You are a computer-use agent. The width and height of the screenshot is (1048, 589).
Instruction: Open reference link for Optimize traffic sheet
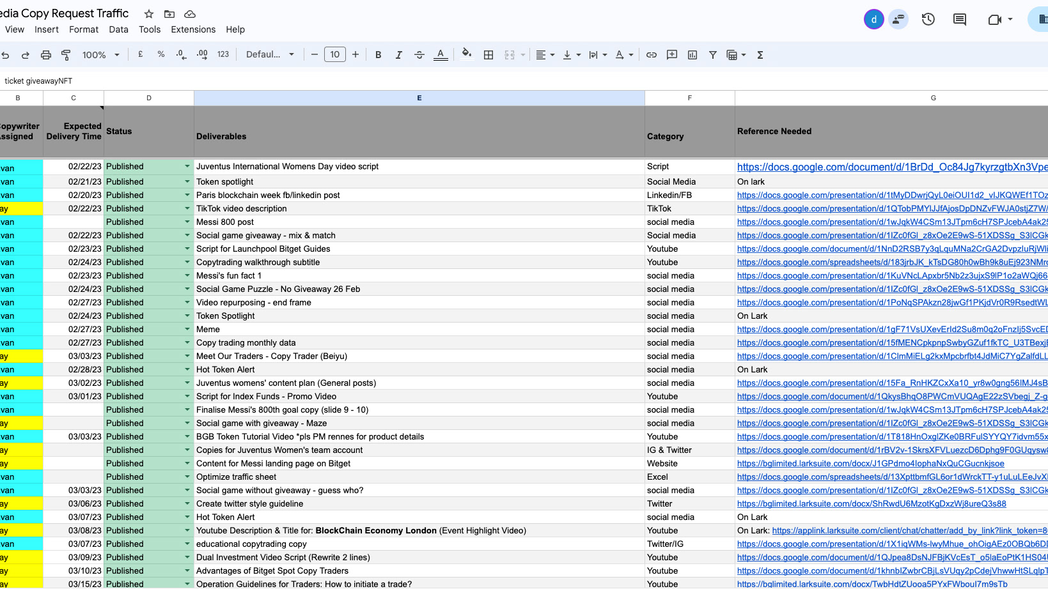(x=892, y=477)
